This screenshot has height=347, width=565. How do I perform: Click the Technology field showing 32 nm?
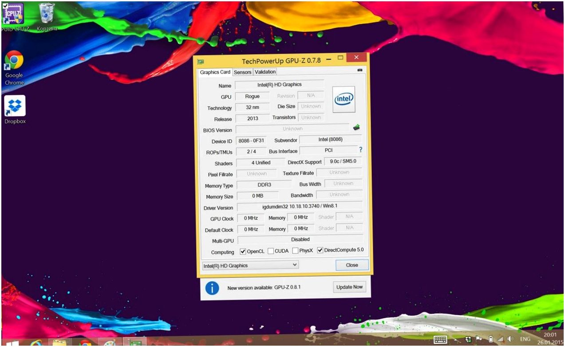coord(252,107)
